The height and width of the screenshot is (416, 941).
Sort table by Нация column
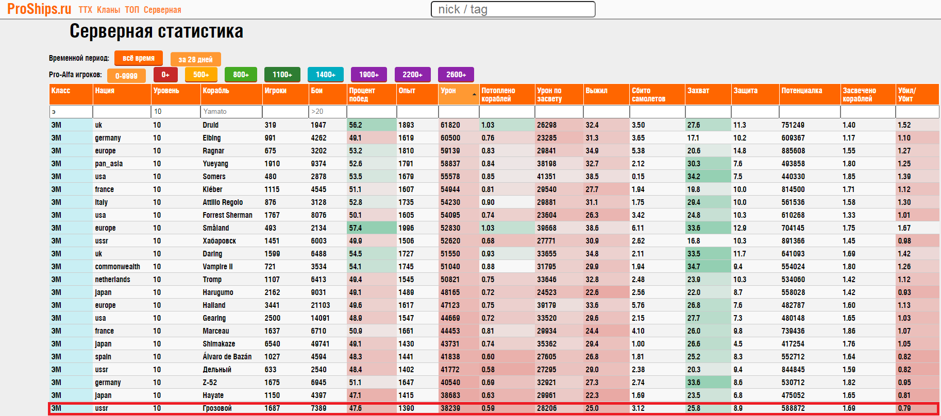point(122,94)
